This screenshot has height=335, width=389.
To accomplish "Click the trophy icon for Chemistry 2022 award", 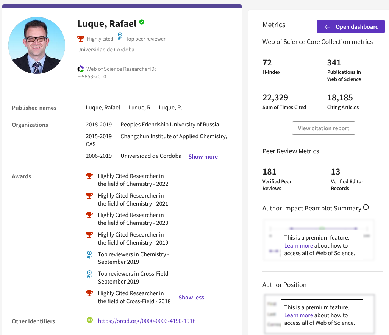I will pyautogui.click(x=89, y=176).
